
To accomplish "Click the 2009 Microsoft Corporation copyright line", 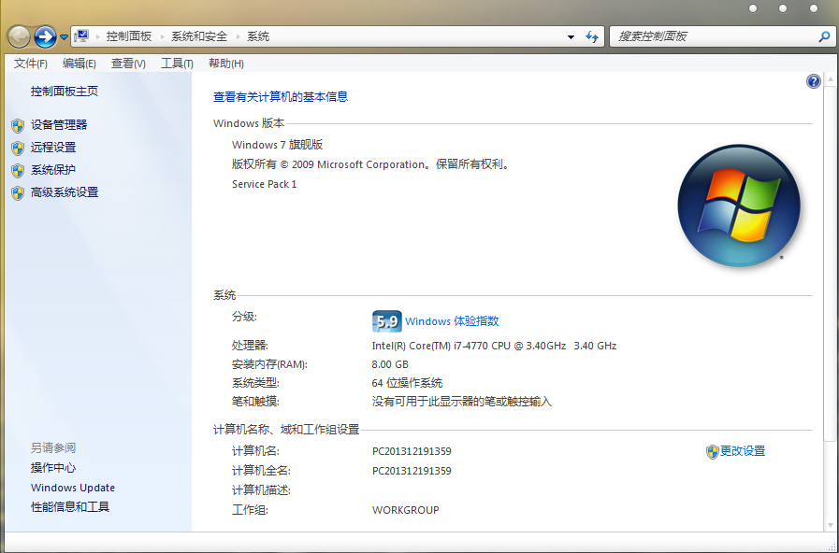I will coord(370,164).
